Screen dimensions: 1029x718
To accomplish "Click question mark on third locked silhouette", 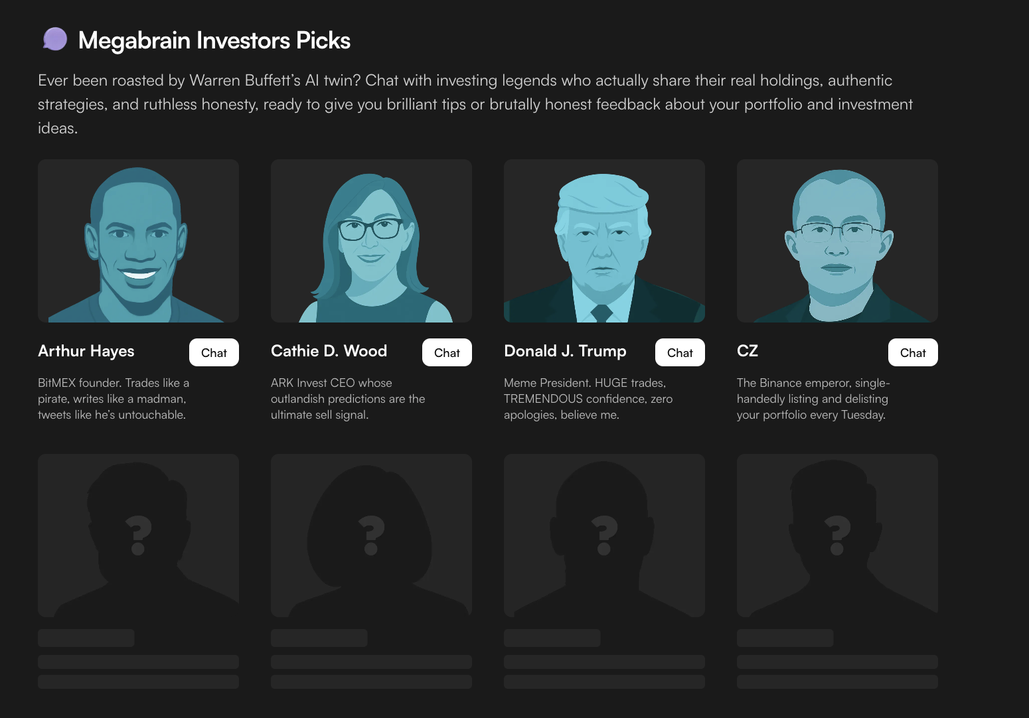I will (604, 535).
